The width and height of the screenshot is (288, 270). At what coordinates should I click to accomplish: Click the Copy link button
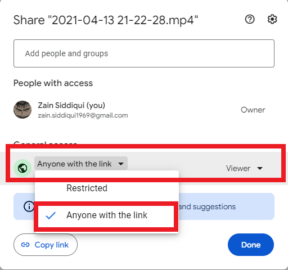(x=46, y=245)
